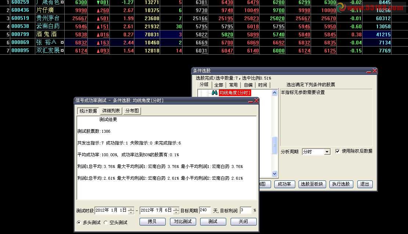The image size is (408, 234).
Task: Click scroll up arrow in condition list
Action: [x=275, y=92]
